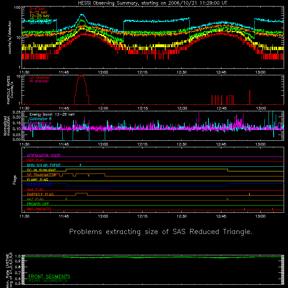Screen dimensions: 288x288
Task: Select the '3-6 keV' legend label
Action: [x=37, y=9]
